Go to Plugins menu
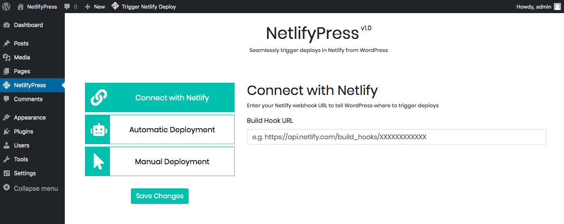564x224 pixels. [32, 131]
